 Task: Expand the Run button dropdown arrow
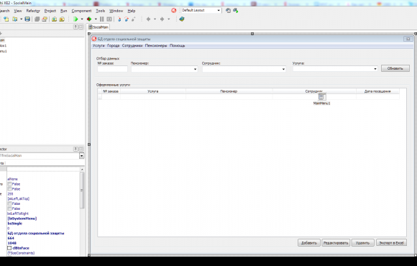[82, 19]
